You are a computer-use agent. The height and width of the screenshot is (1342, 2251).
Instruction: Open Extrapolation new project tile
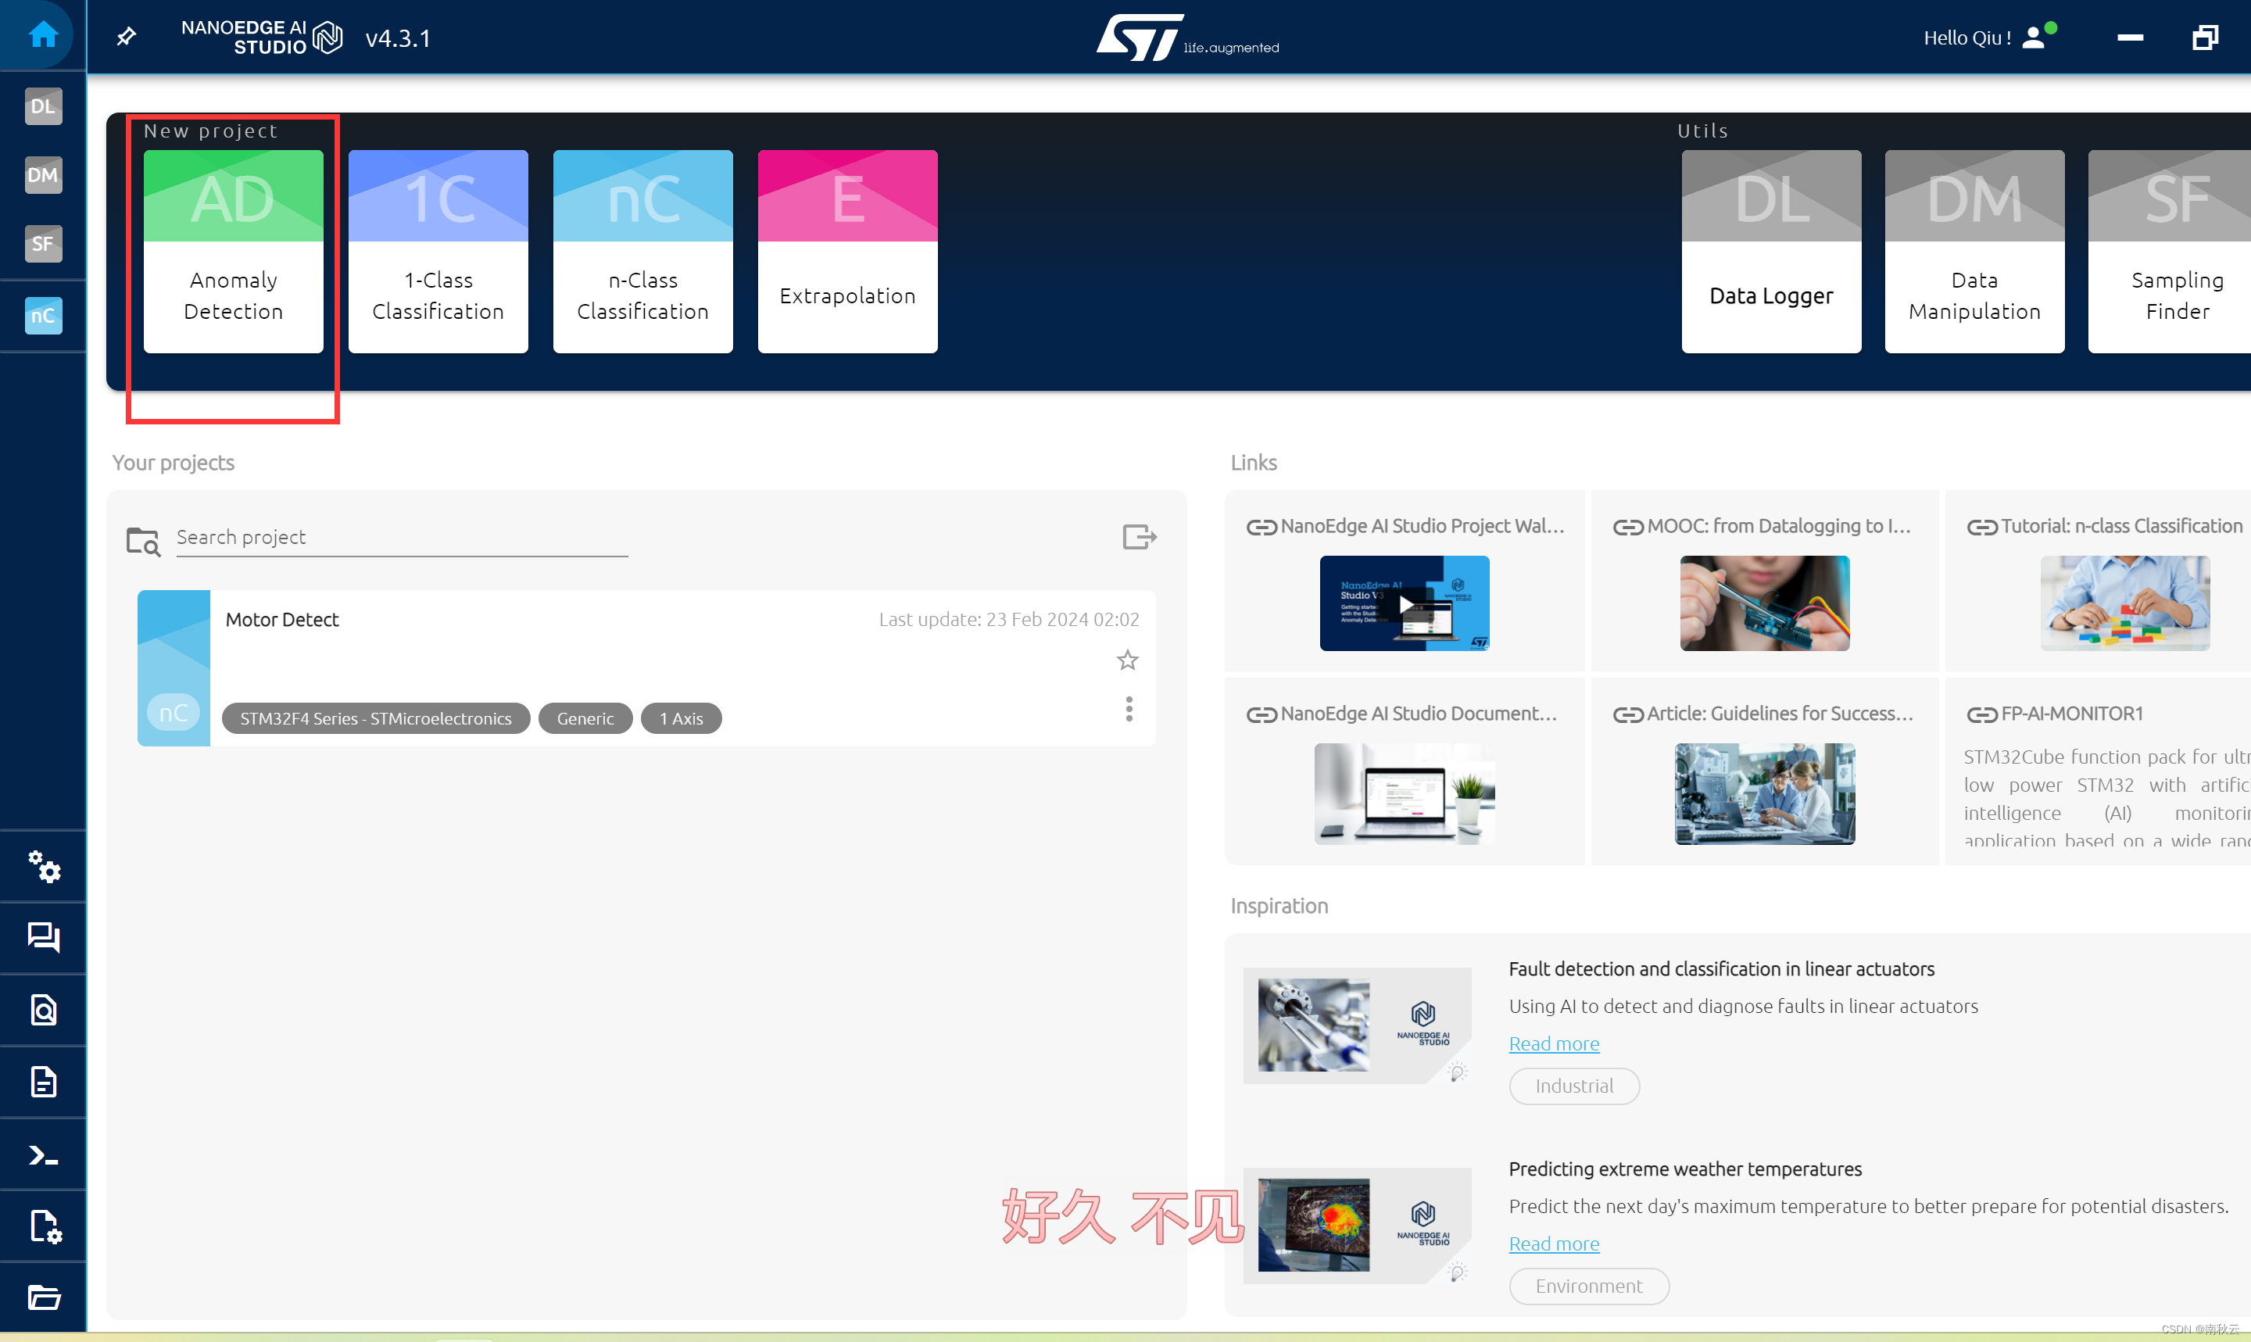tap(847, 252)
